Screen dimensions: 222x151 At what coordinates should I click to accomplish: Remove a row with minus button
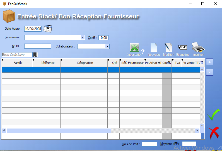click(x=210, y=72)
